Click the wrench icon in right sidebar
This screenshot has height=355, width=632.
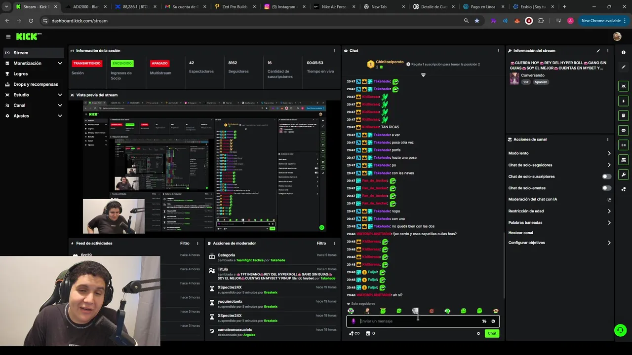click(x=623, y=175)
